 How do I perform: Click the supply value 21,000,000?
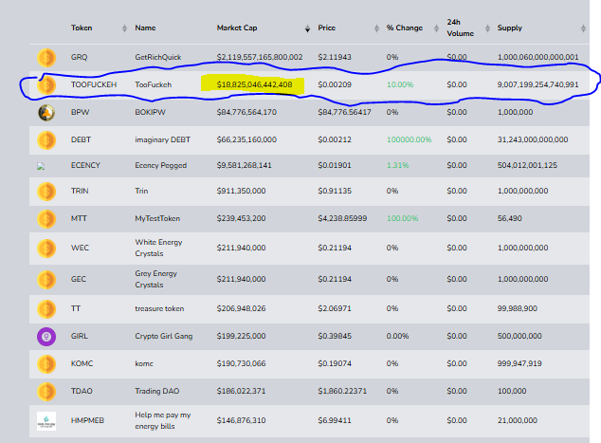(518, 420)
